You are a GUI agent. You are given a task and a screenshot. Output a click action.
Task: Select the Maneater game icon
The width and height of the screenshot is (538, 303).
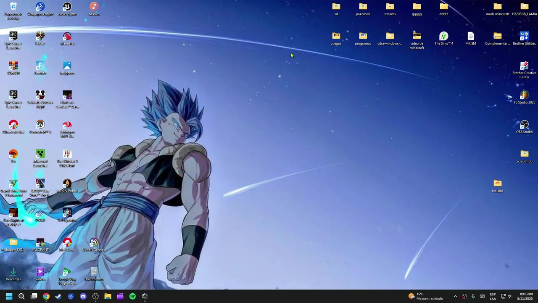tap(67, 39)
